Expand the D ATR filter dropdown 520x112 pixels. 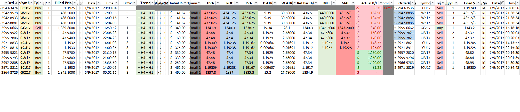click(x=275, y=3)
